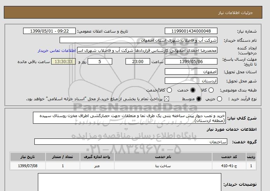Click the buyer organization name field

tap(139, 40)
